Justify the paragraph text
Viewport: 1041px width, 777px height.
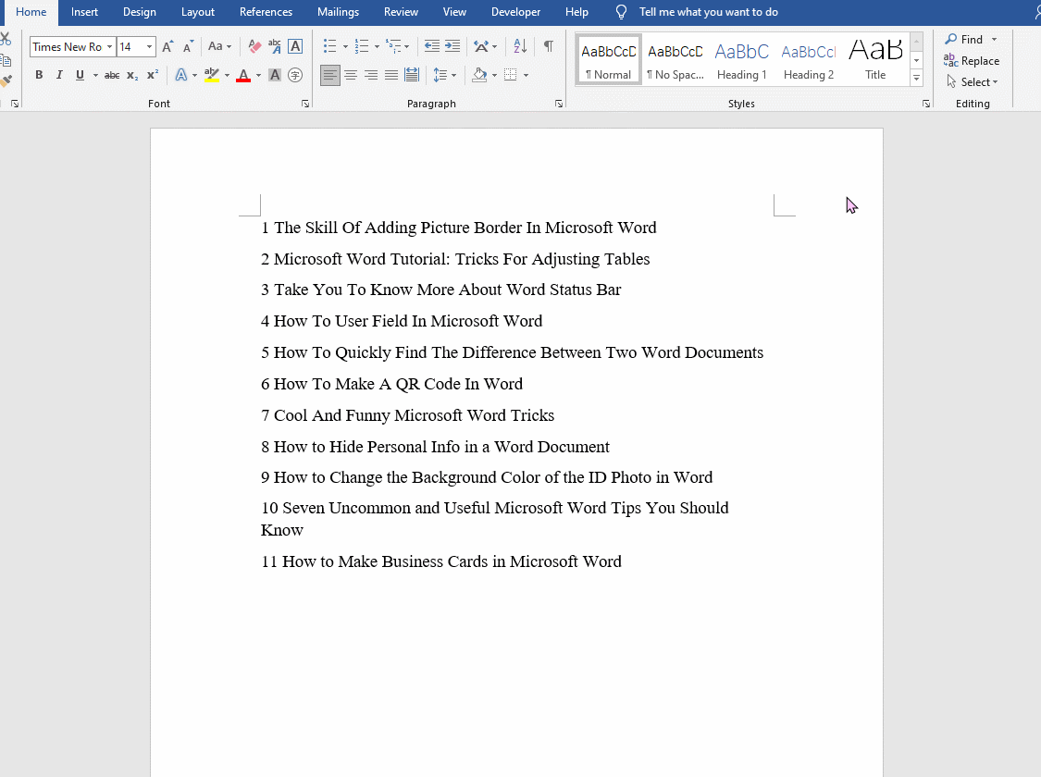click(x=391, y=75)
